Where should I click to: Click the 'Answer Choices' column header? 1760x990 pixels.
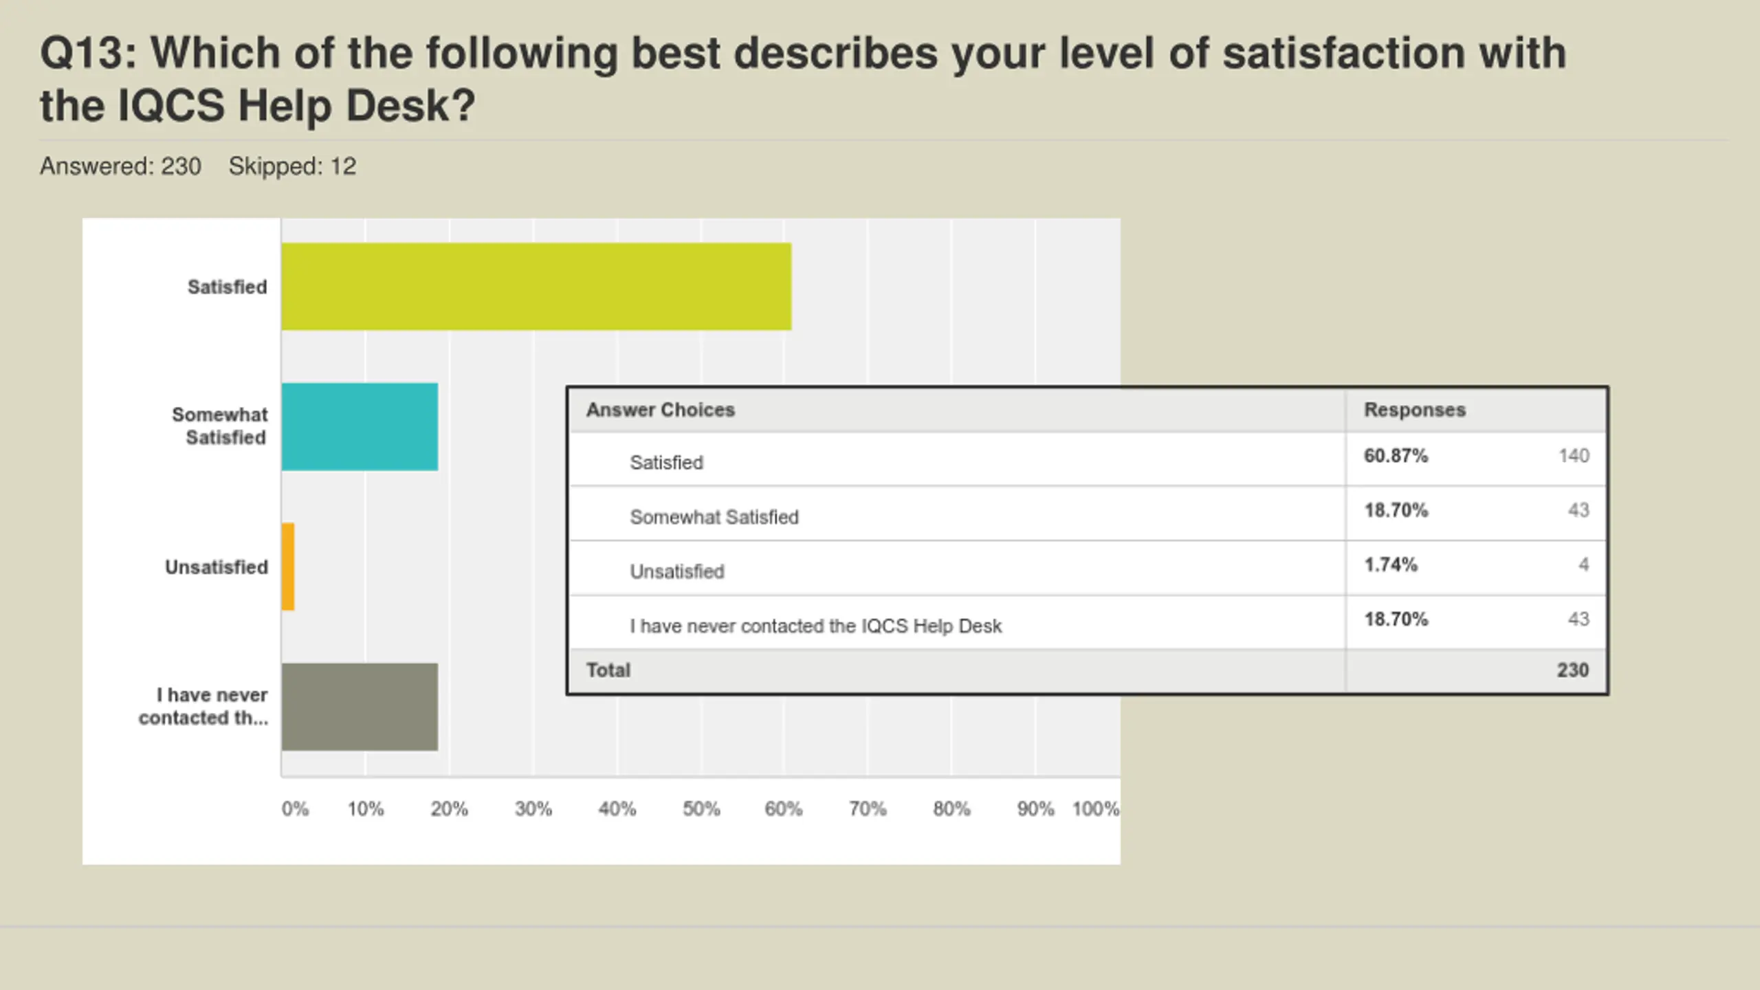pyautogui.click(x=660, y=410)
